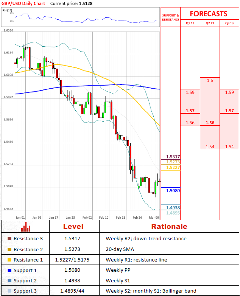The image size is (240, 296).
Task: Click the Rationale column header
Action: click(x=169, y=227)
